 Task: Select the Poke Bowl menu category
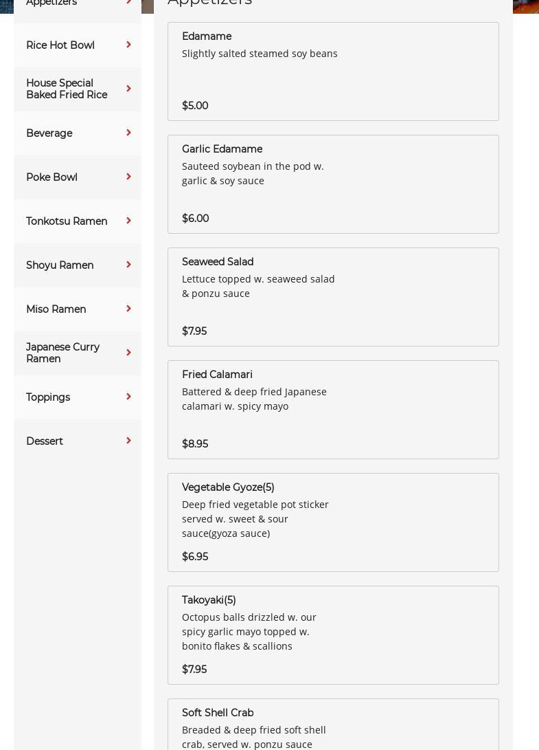[x=51, y=177]
